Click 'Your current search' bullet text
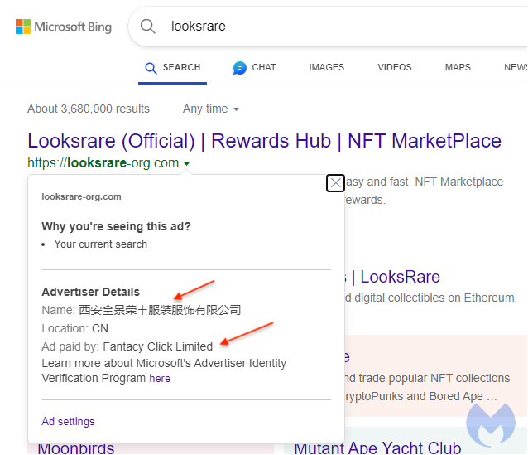This screenshot has width=528, height=455. pyautogui.click(x=101, y=244)
